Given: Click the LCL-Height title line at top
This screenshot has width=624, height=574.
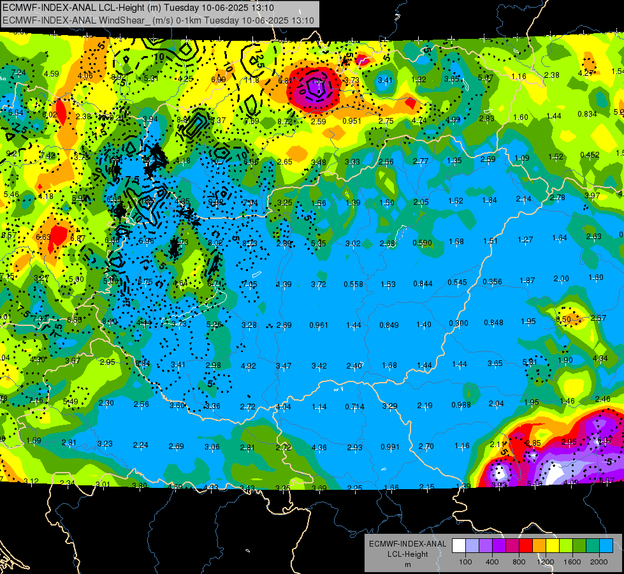Looking at the screenshot, I should (138, 7).
